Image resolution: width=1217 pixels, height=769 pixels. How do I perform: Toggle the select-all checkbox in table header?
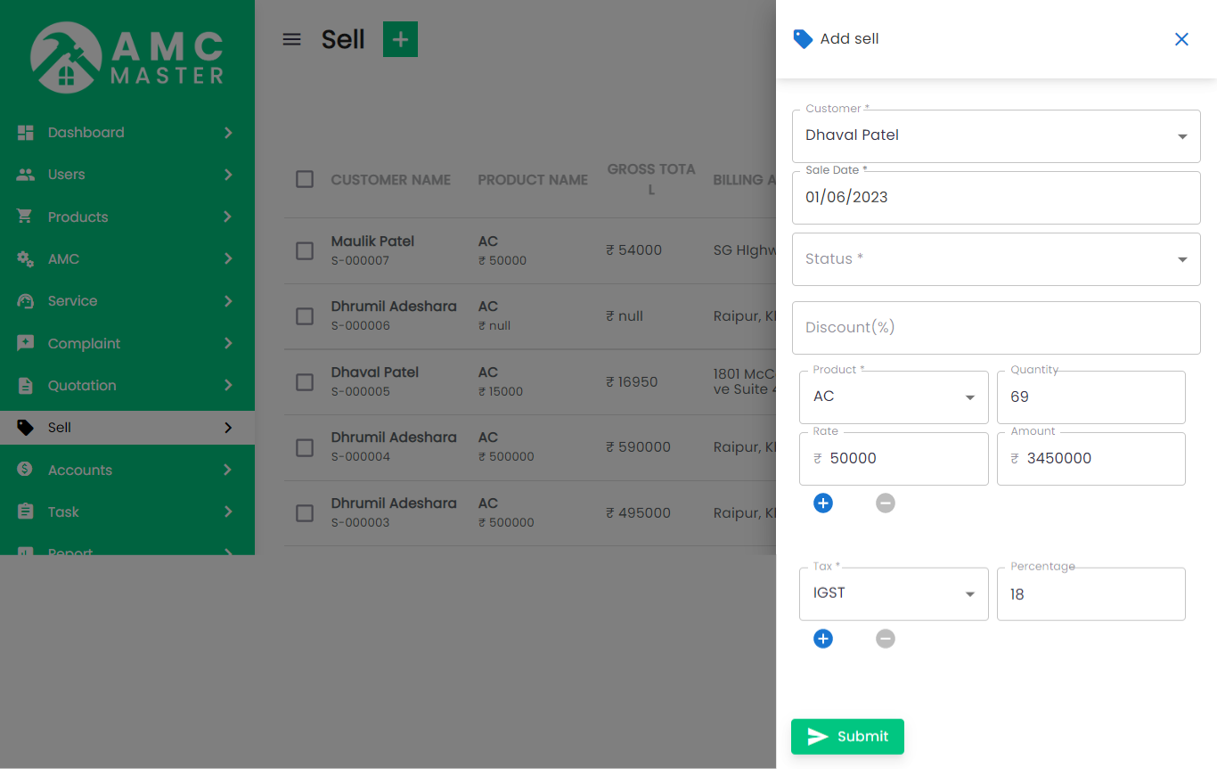point(305,179)
